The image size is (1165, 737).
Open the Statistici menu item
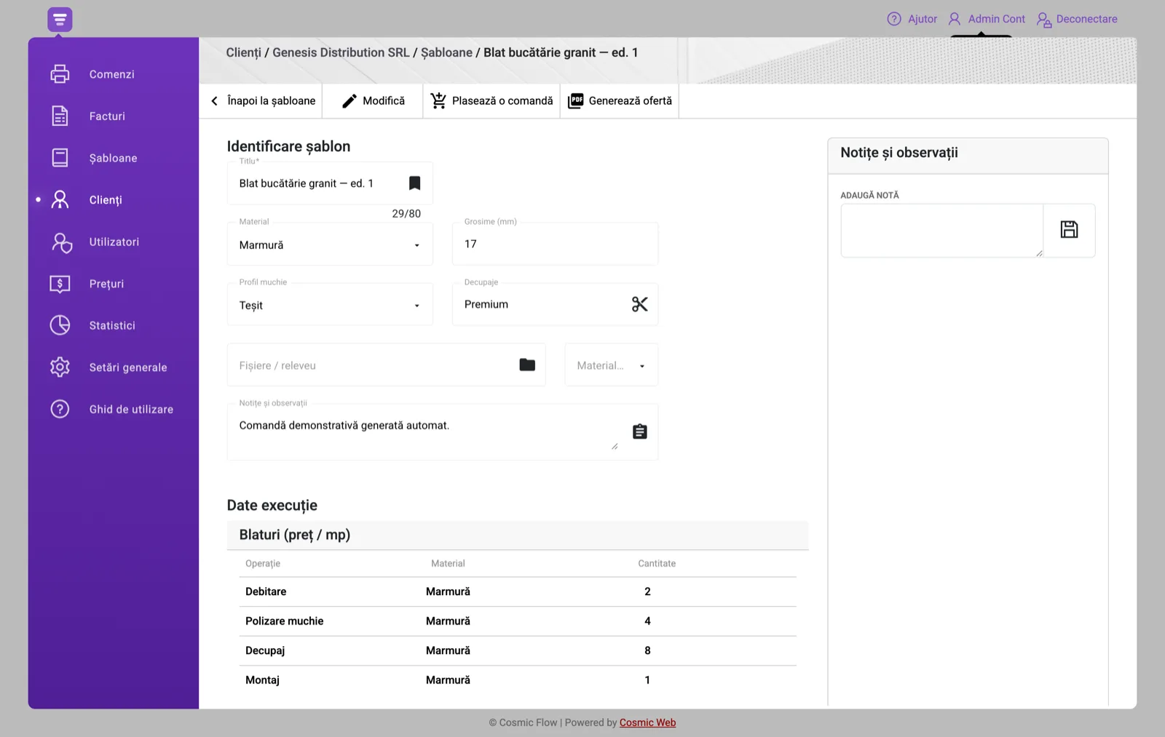(112, 325)
